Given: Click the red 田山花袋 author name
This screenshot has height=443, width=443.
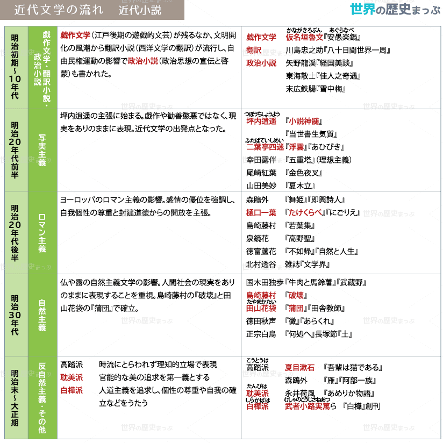Looking at the screenshot, I should pos(261,308).
